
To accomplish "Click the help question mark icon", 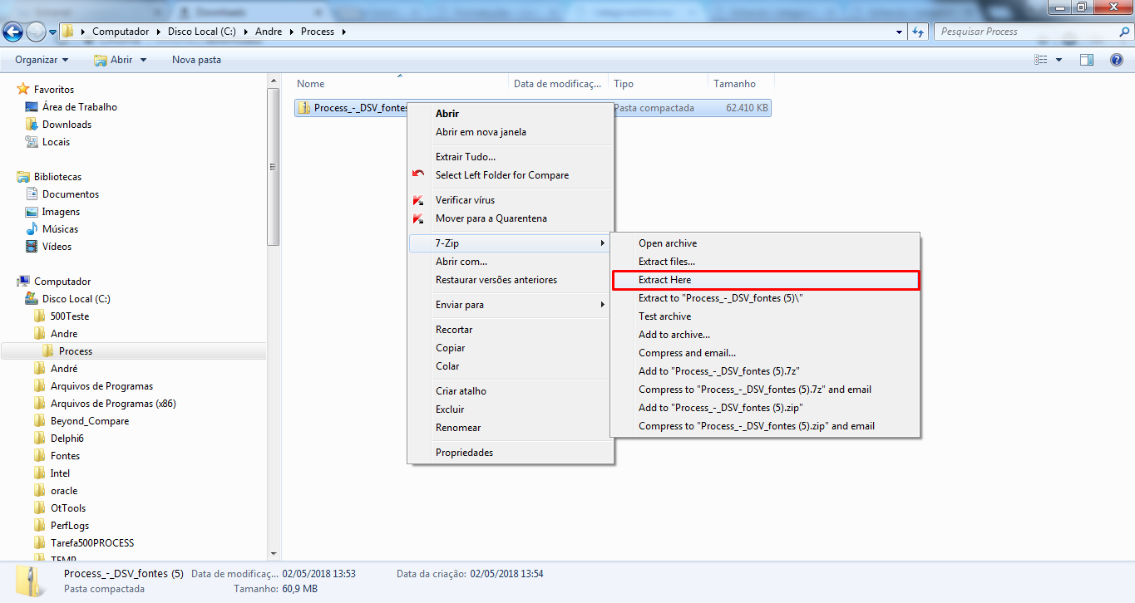I will coord(1117,60).
